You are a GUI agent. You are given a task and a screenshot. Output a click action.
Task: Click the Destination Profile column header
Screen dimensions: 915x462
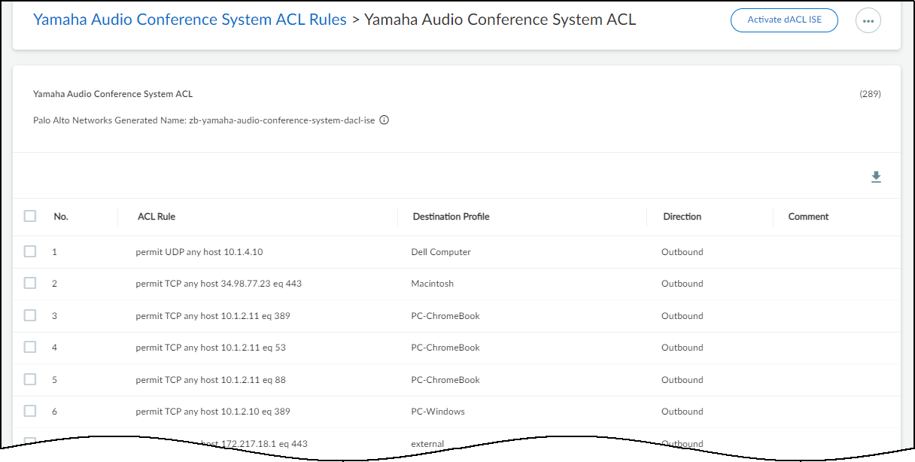(x=451, y=217)
